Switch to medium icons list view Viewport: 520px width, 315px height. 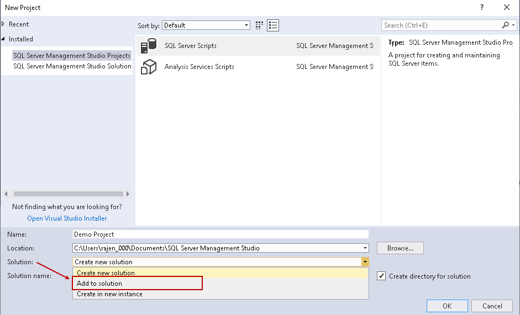coord(272,25)
